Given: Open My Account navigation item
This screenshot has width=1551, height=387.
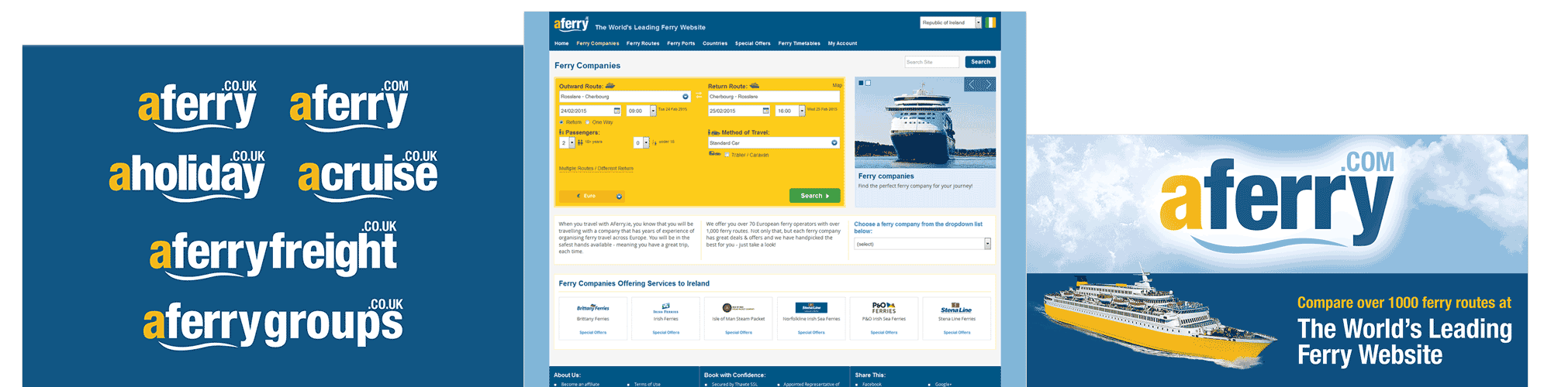Looking at the screenshot, I should click(842, 43).
